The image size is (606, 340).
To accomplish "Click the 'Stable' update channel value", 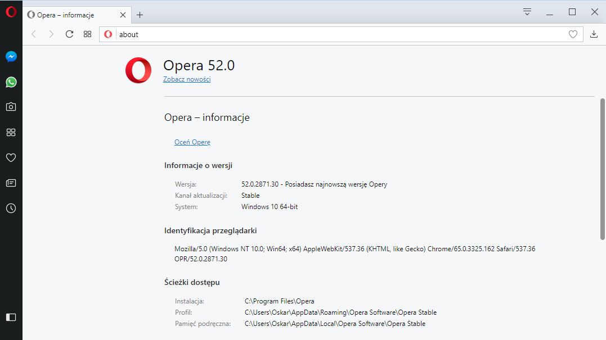I will tap(250, 195).
